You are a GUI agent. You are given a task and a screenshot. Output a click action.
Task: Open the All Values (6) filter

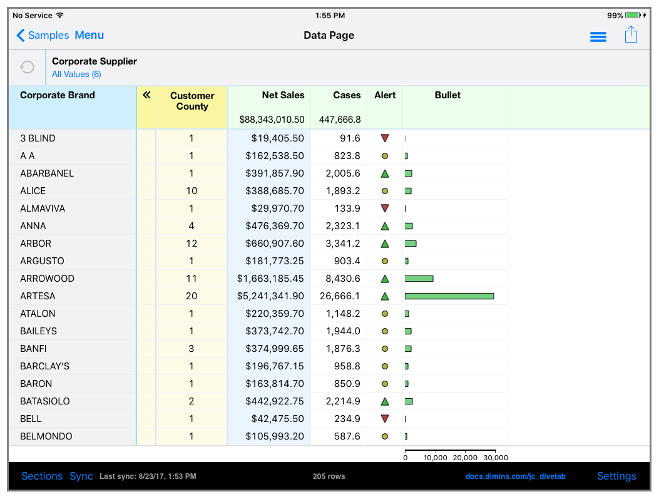click(x=76, y=75)
